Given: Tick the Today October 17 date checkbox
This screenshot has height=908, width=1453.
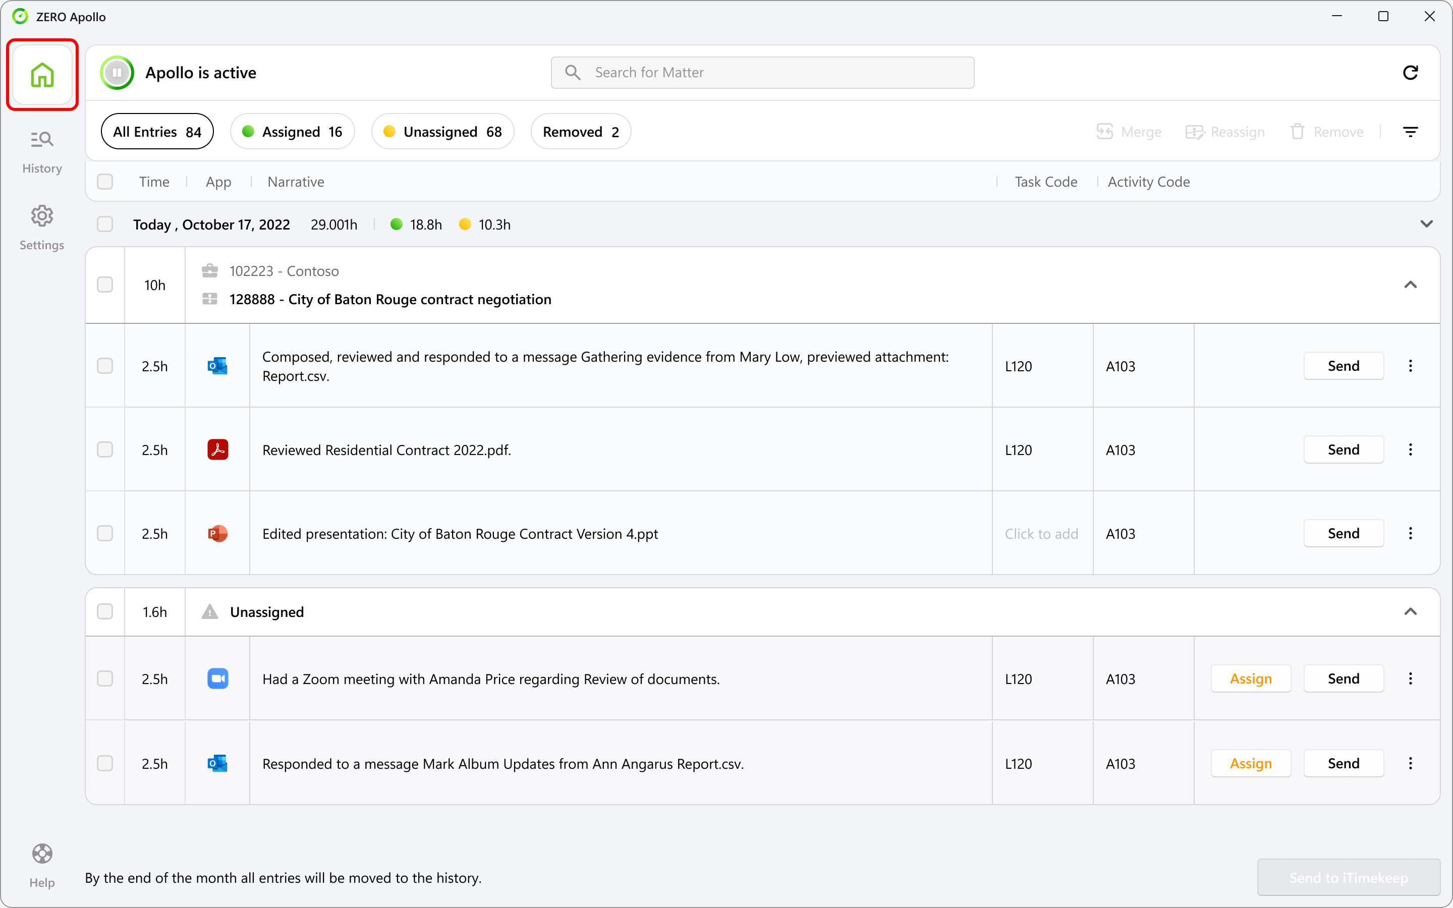Looking at the screenshot, I should click(x=105, y=224).
